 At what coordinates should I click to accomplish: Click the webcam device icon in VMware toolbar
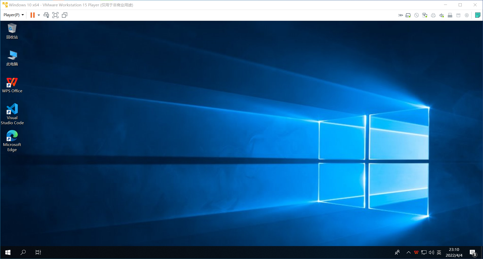point(467,15)
